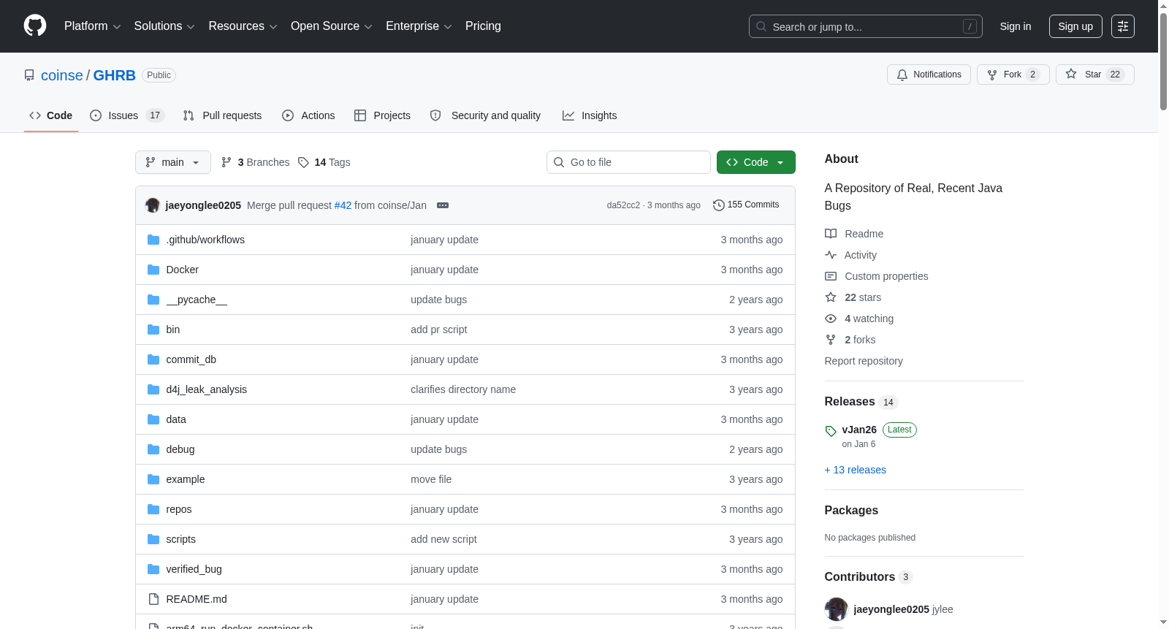Click the star icon beside 22 stars
Viewport: 1169px width, 629px height.
point(831,297)
